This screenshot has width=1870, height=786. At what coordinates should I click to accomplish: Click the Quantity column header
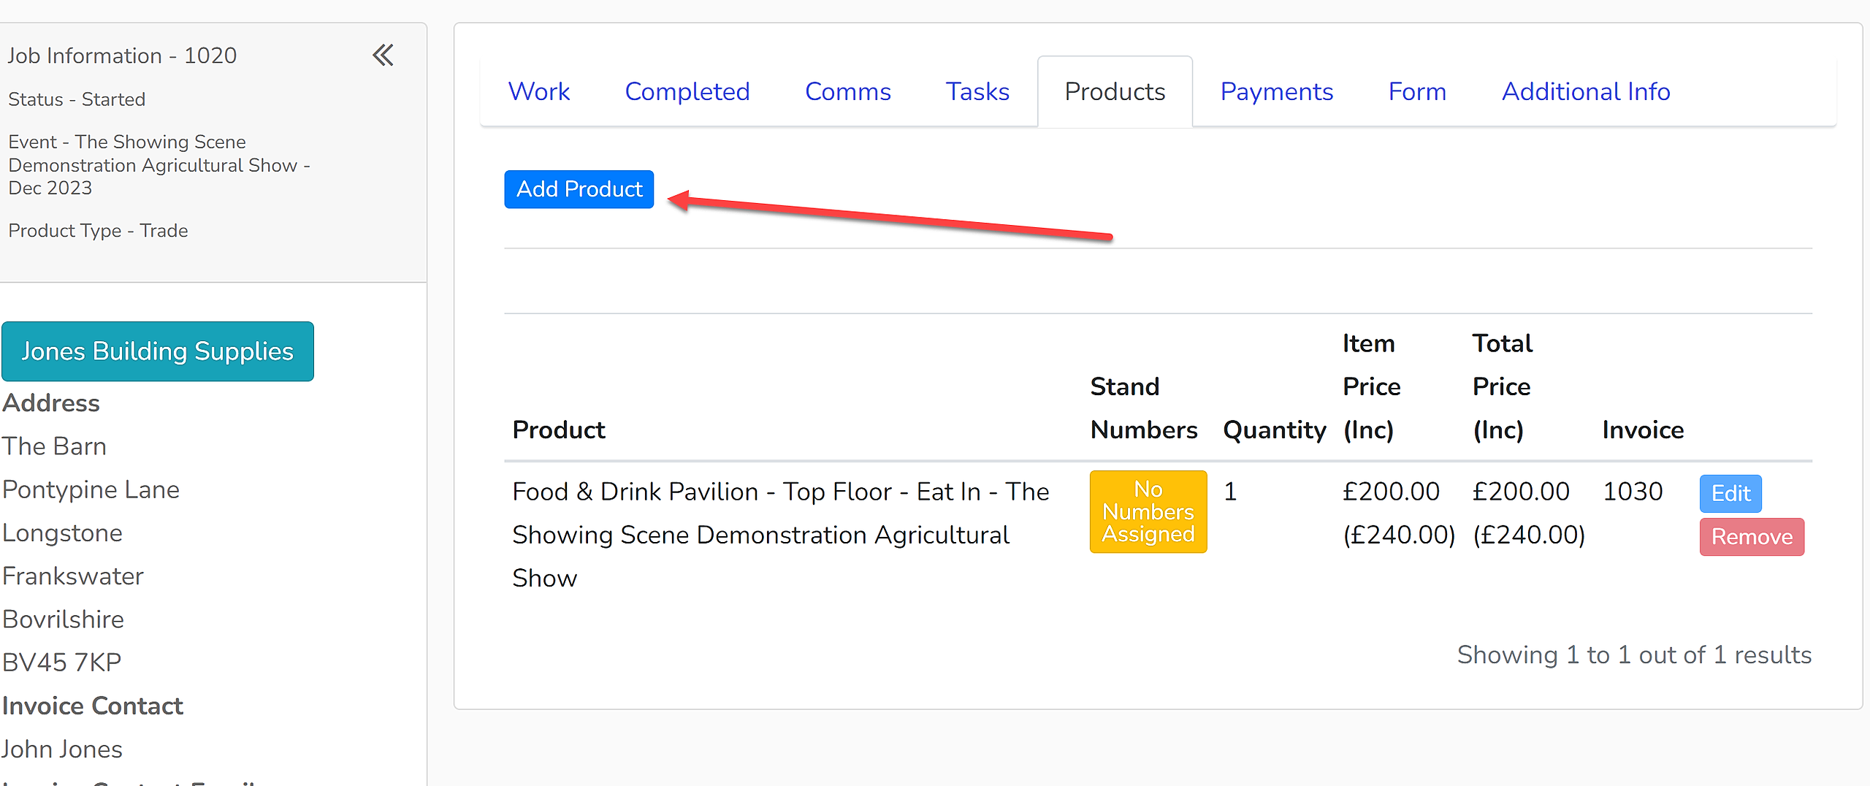(x=1275, y=430)
